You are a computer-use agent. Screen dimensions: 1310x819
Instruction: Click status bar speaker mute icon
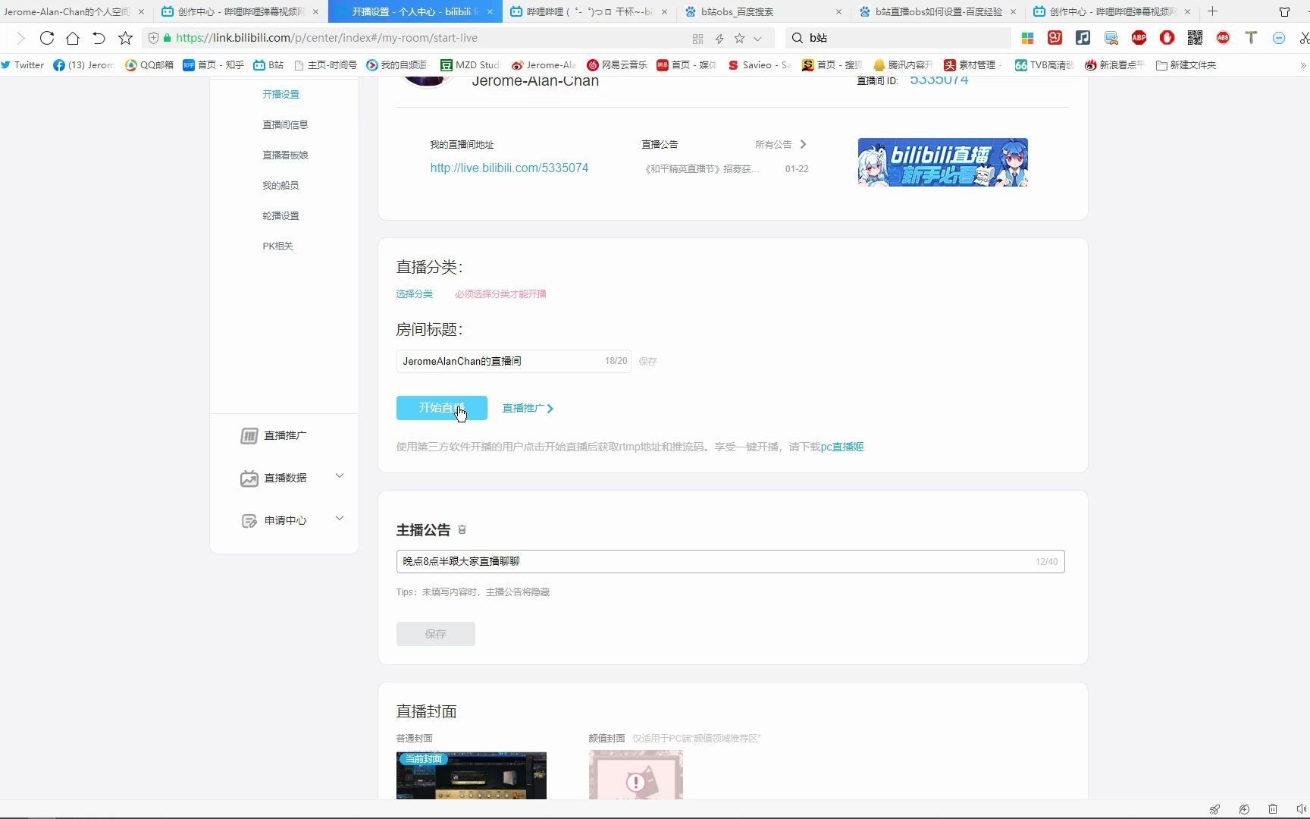pos(1302,809)
